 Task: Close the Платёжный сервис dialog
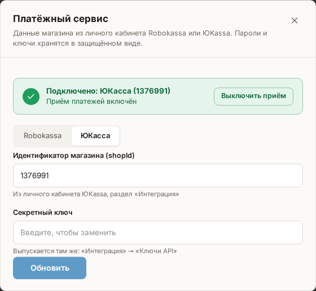[295, 20]
